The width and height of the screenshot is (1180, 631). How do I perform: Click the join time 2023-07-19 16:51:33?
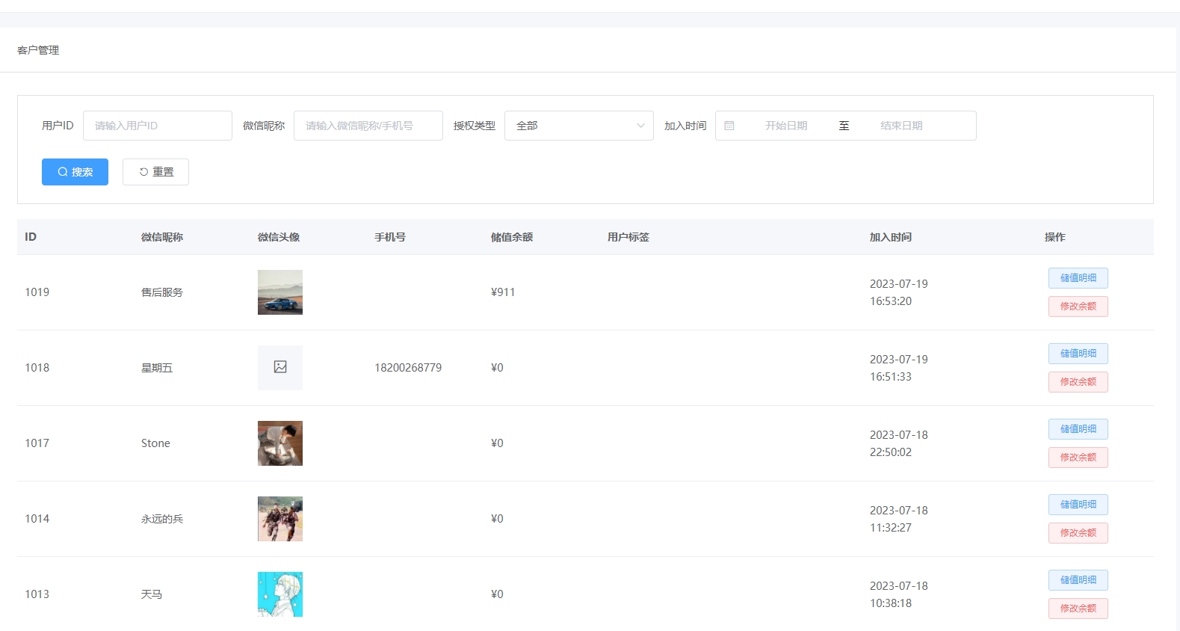[899, 368]
